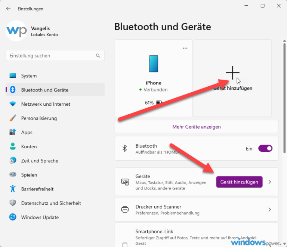Image resolution: width=287 pixels, height=247 pixels.
Task: Click the purple Gerät hinzufügen button
Action: point(239,182)
